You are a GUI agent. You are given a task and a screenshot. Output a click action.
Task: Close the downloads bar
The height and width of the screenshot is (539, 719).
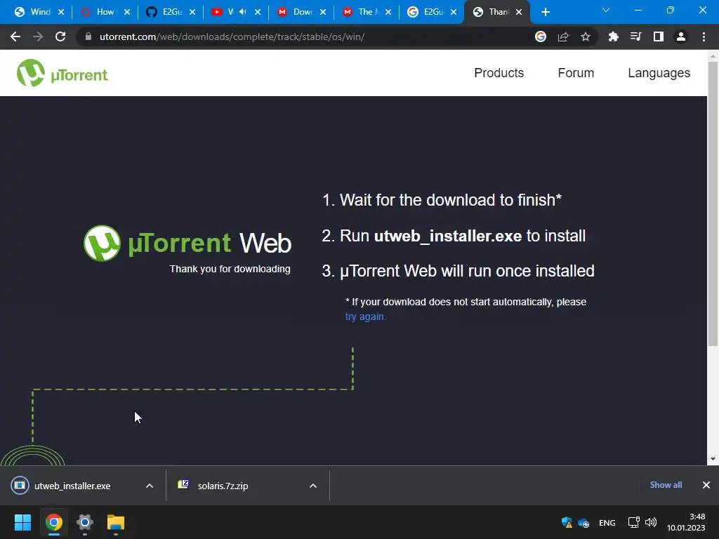706,485
